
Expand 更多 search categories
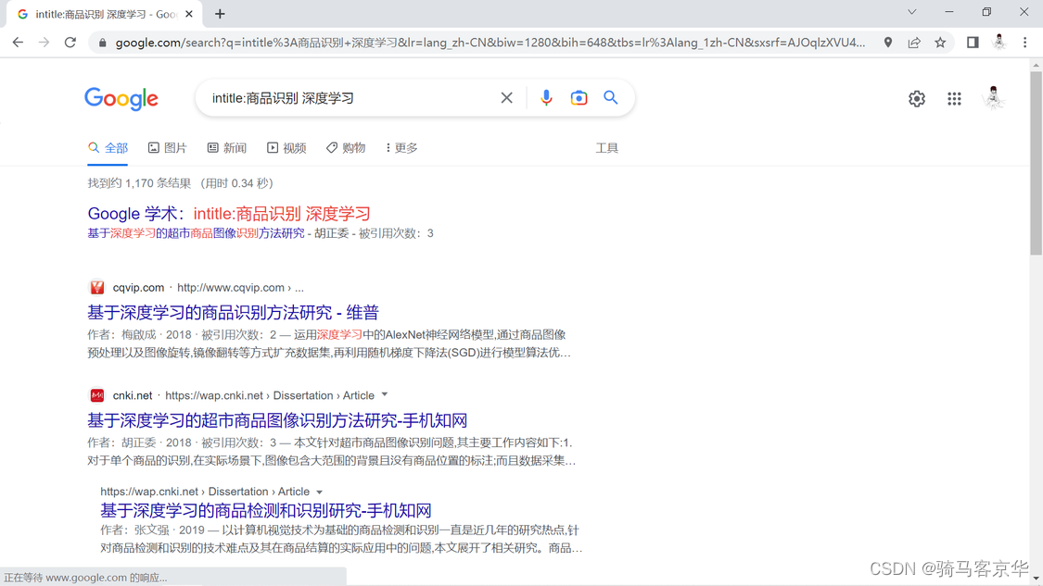(x=401, y=148)
